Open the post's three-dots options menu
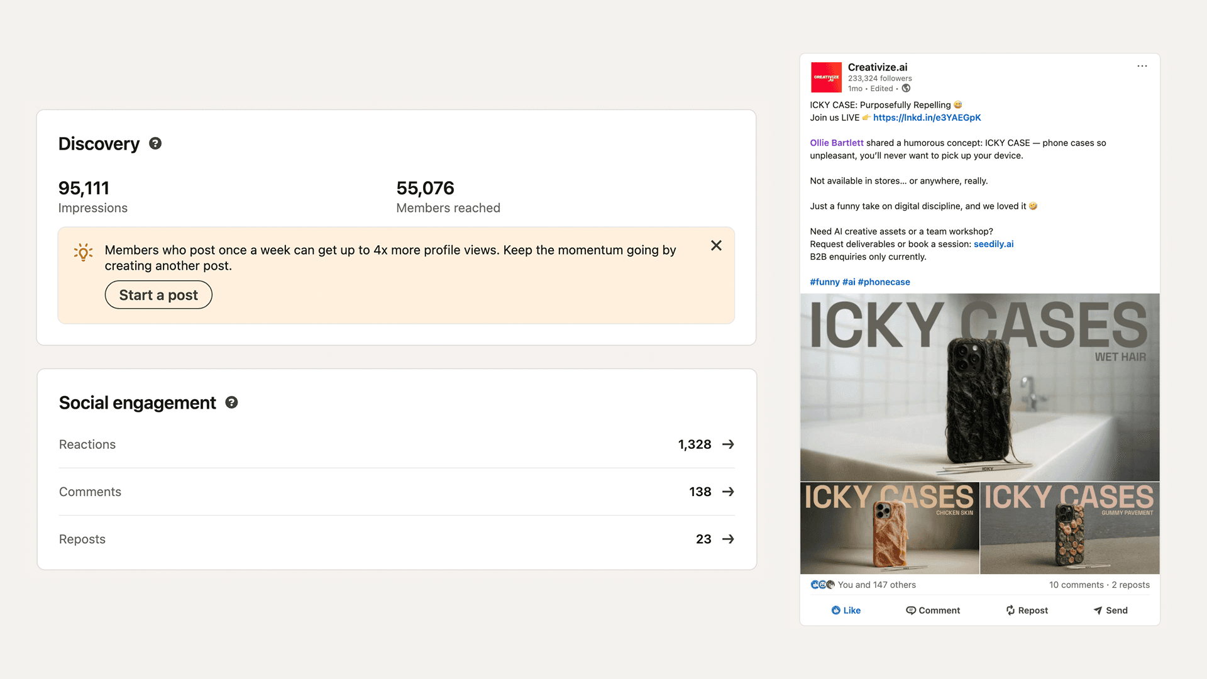Viewport: 1207px width, 679px height. coord(1142,66)
